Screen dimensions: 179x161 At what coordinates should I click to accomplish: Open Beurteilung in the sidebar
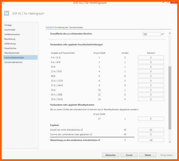pos(10,39)
